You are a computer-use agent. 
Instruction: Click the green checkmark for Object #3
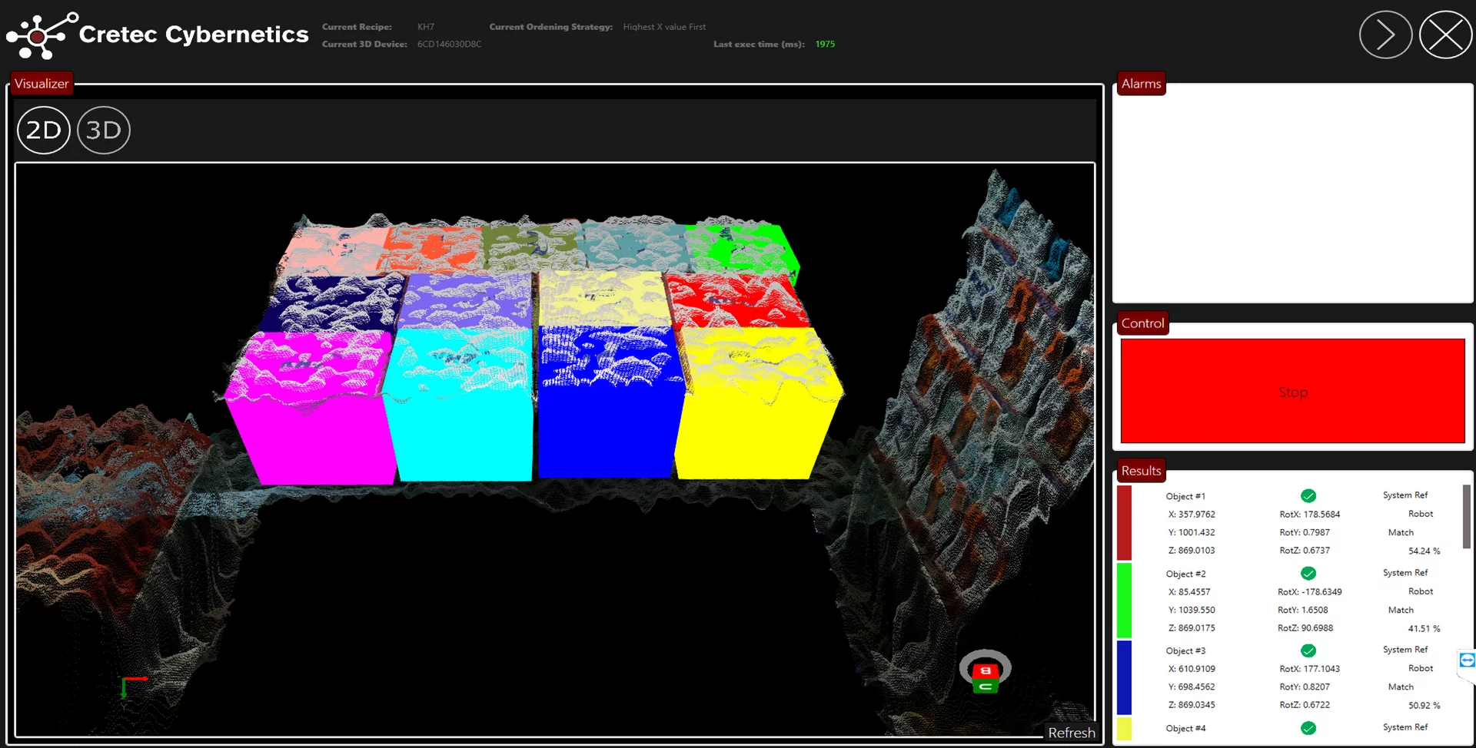[1308, 650]
